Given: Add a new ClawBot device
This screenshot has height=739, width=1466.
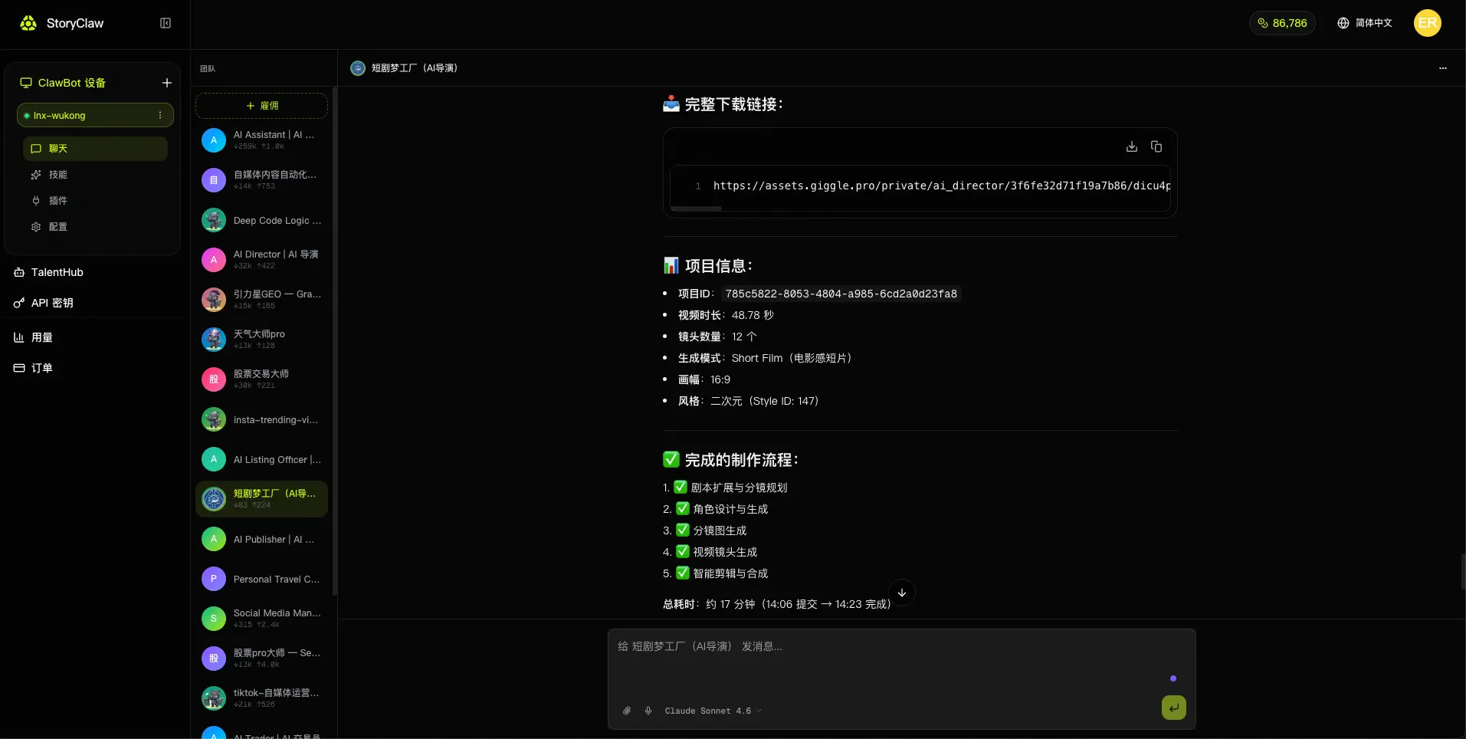Looking at the screenshot, I should [x=167, y=83].
